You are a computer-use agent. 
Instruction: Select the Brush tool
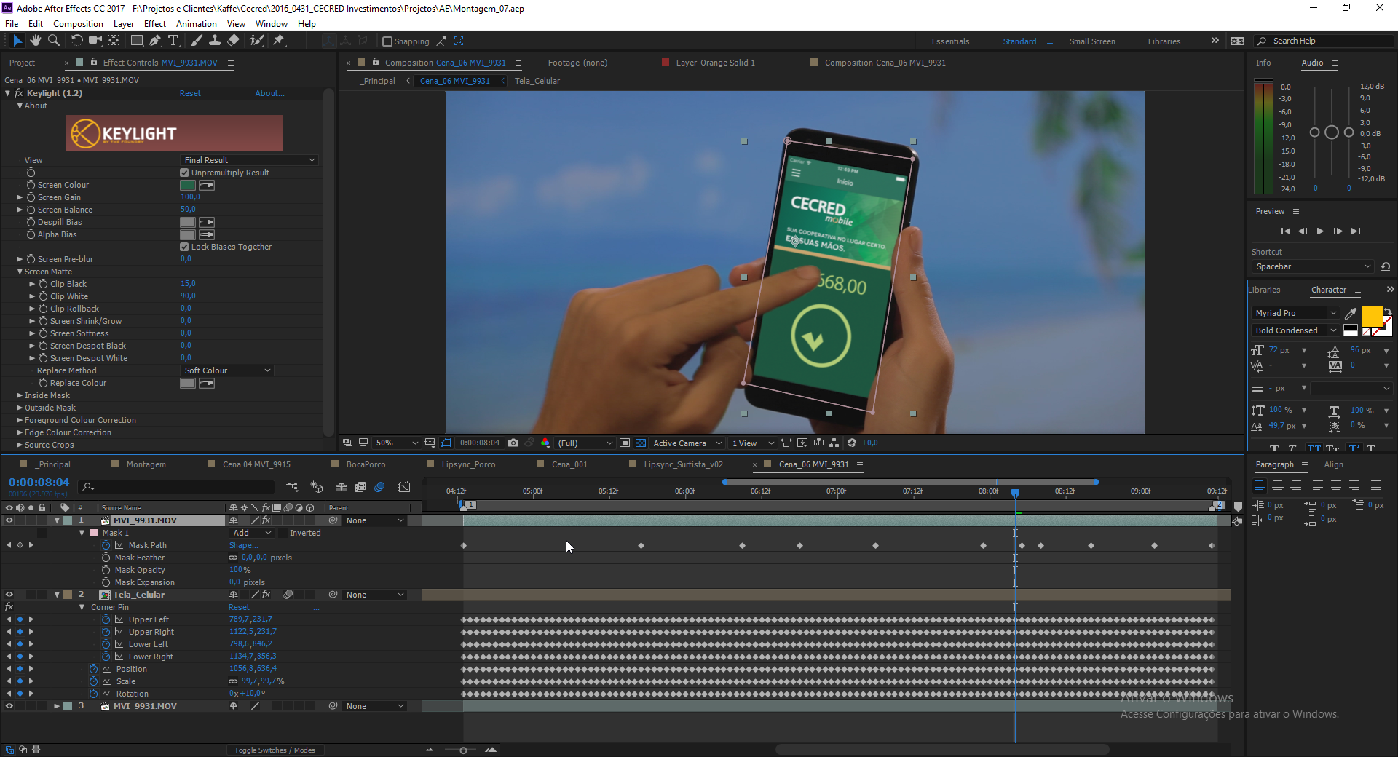point(196,41)
